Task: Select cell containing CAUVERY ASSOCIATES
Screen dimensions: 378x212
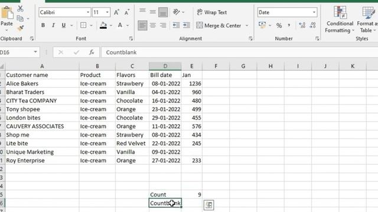Action: coord(42,126)
